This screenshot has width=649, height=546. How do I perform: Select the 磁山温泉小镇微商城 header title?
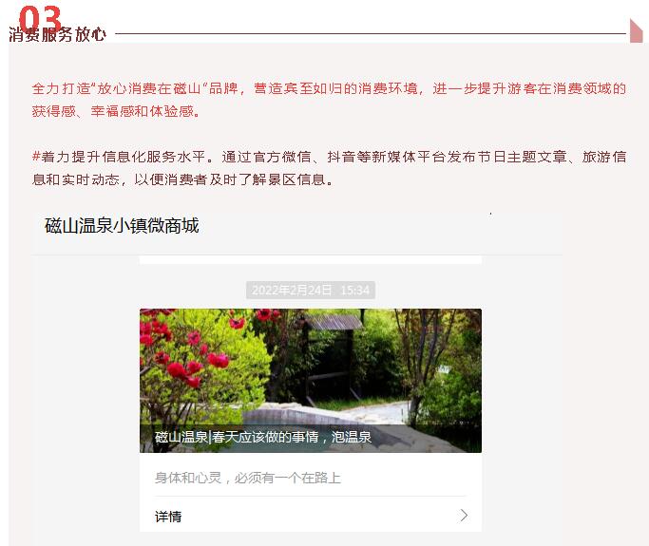pyautogui.click(x=122, y=226)
